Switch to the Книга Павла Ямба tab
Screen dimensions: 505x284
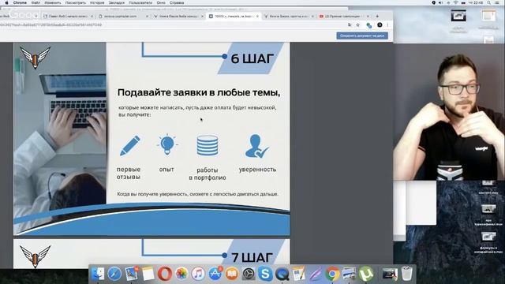178,16
